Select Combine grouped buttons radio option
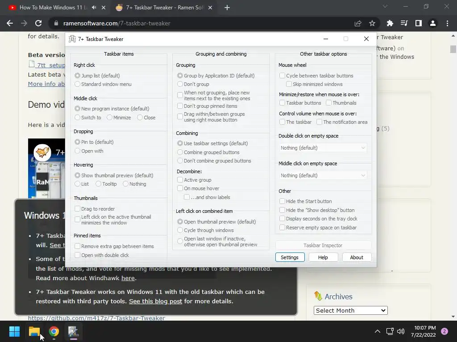 (x=180, y=152)
